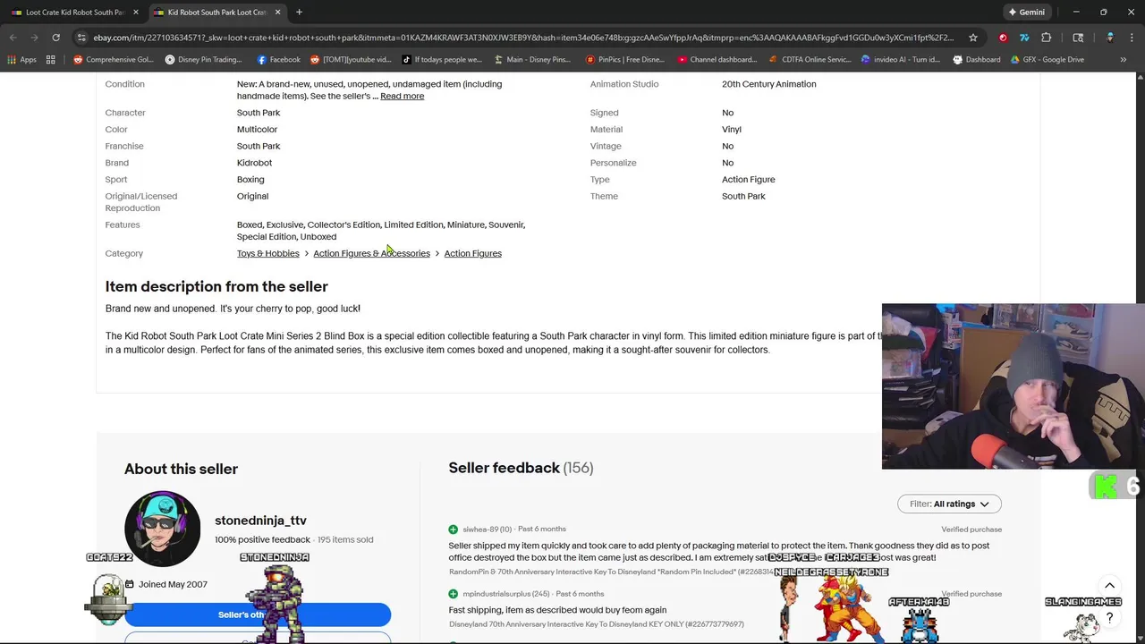Image resolution: width=1145 pixels, height=644 pixels.
Task: Open the invideo AI bookmark
Action: tap(900, 60)
